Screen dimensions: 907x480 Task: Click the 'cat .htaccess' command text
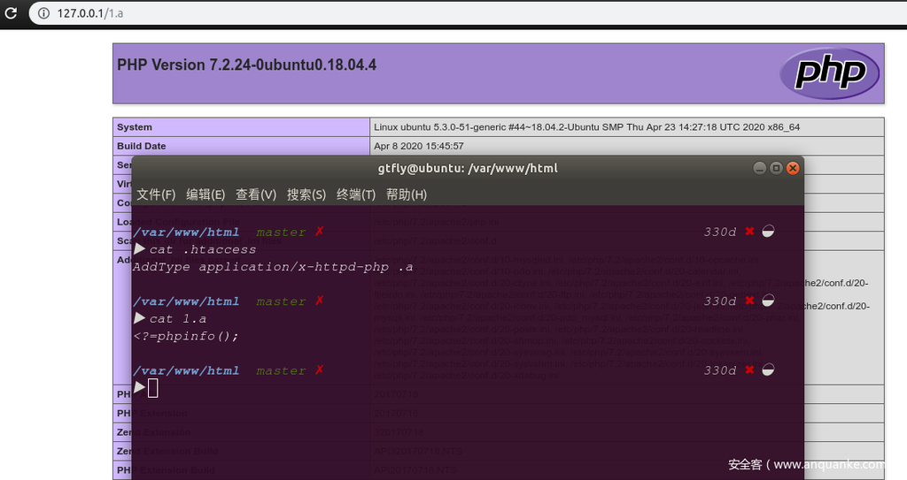pyautogui.click(x=203, y=249)
